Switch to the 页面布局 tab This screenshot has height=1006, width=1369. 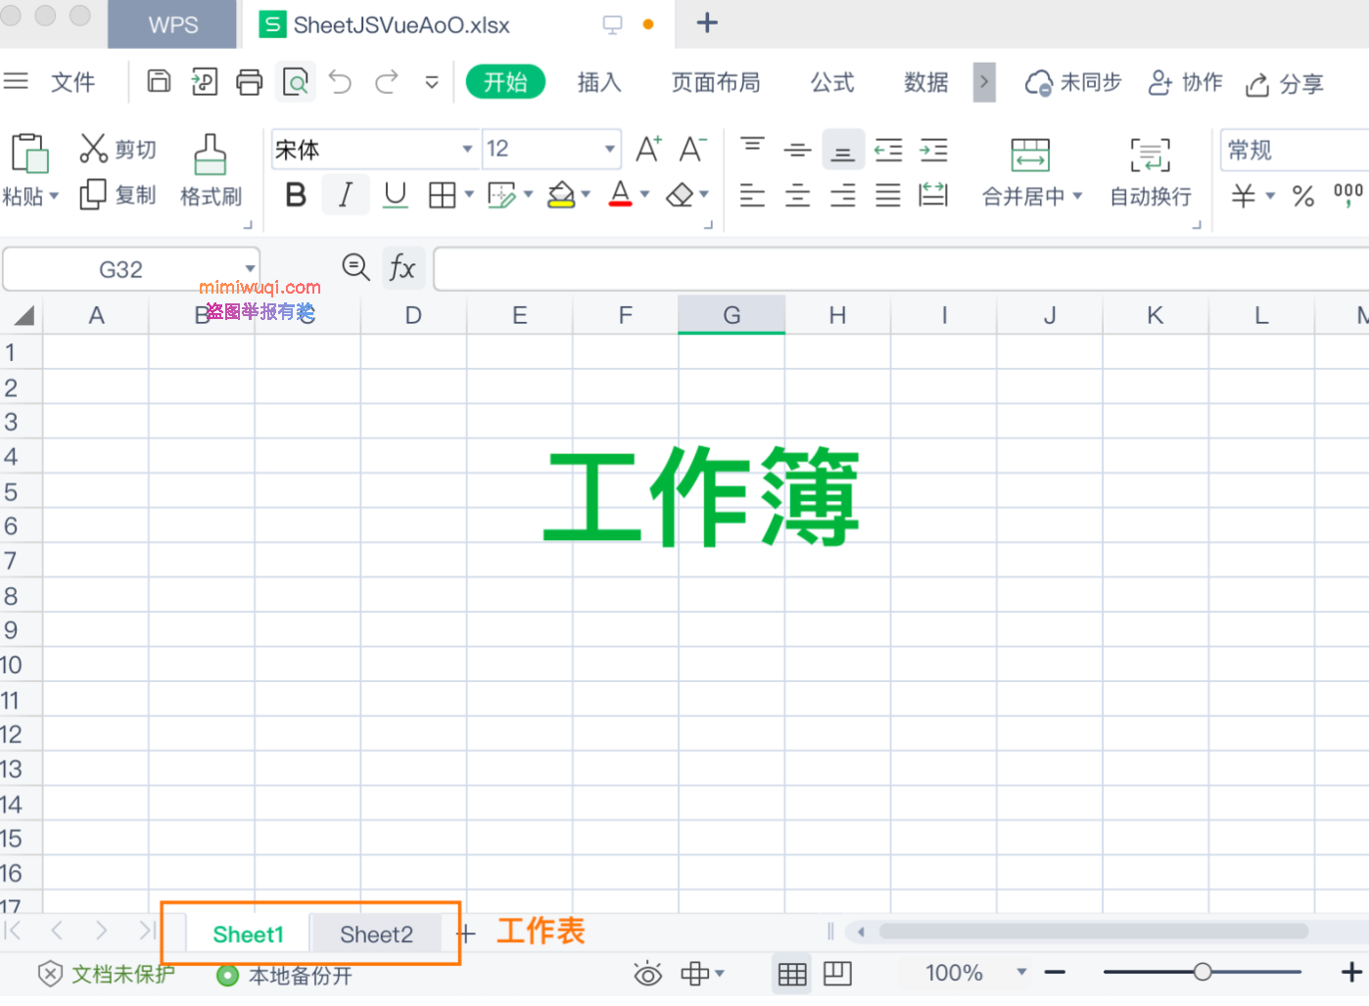pyautogui.click(x=716, y=82)
